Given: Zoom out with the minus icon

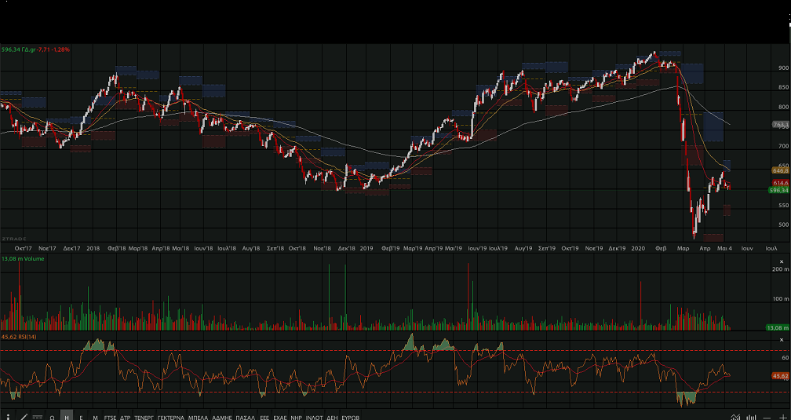Looking at the screenshot, I should 767,416.
